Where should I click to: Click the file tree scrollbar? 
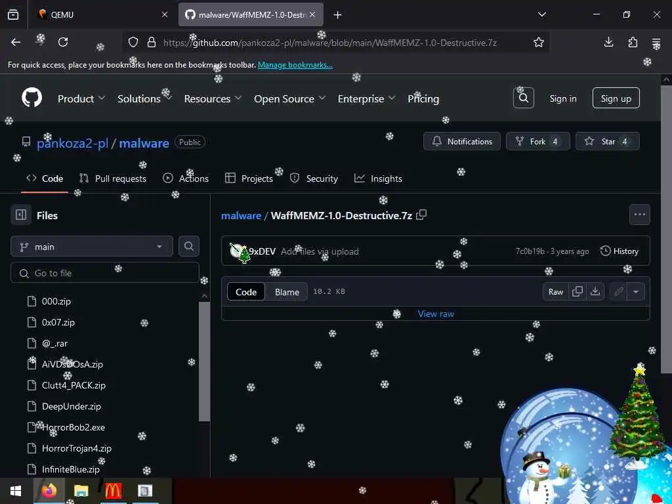click(x=205, y=362)
